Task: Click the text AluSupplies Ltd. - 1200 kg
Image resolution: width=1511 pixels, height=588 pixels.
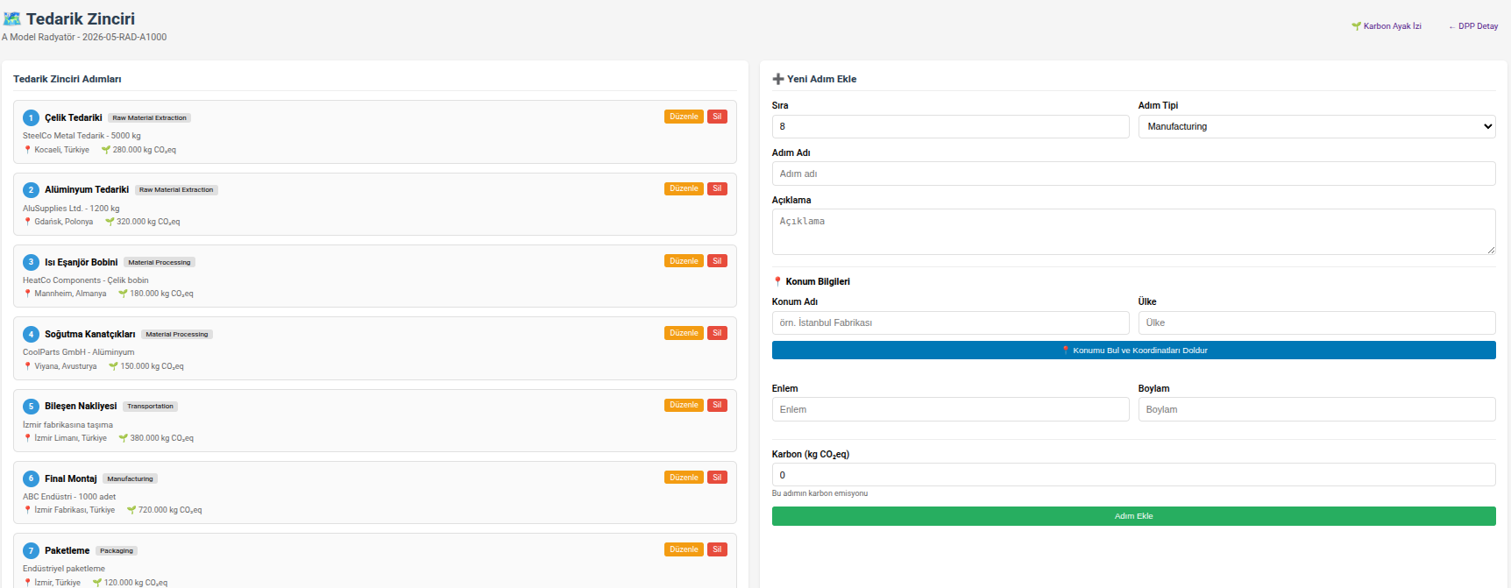Action: pyautogui.click(x=71, y=209)
